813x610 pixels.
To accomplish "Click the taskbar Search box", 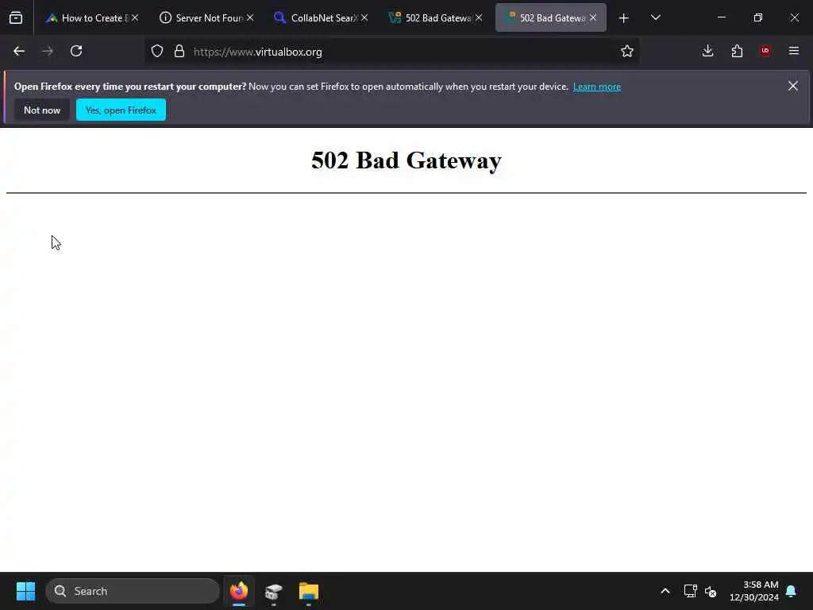I will pos(133,591).
